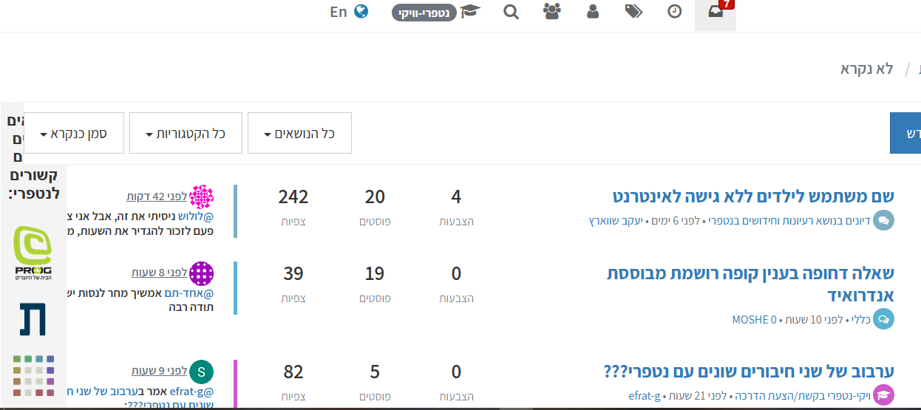The height and width of the screenshot is (410, 921).
Task: Open the unread inbox icon with badge 7
Action: [715, 13]
